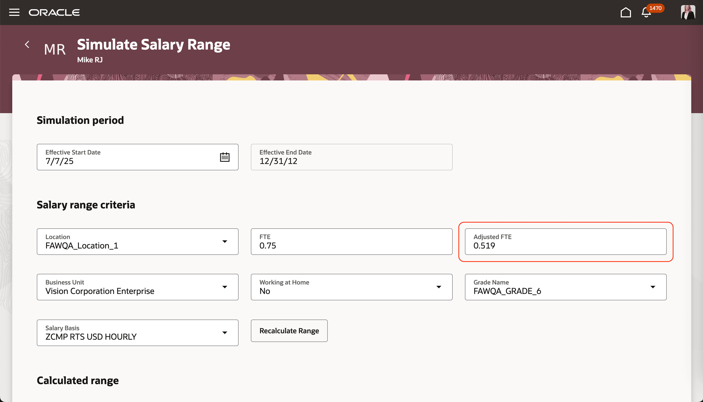Expand the Salary Basis dropdown
Screen dimensions: 703x402
click(x=225, y=333)
